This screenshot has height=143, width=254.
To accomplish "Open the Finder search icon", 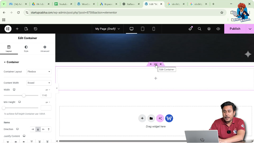I will [199, 29].
